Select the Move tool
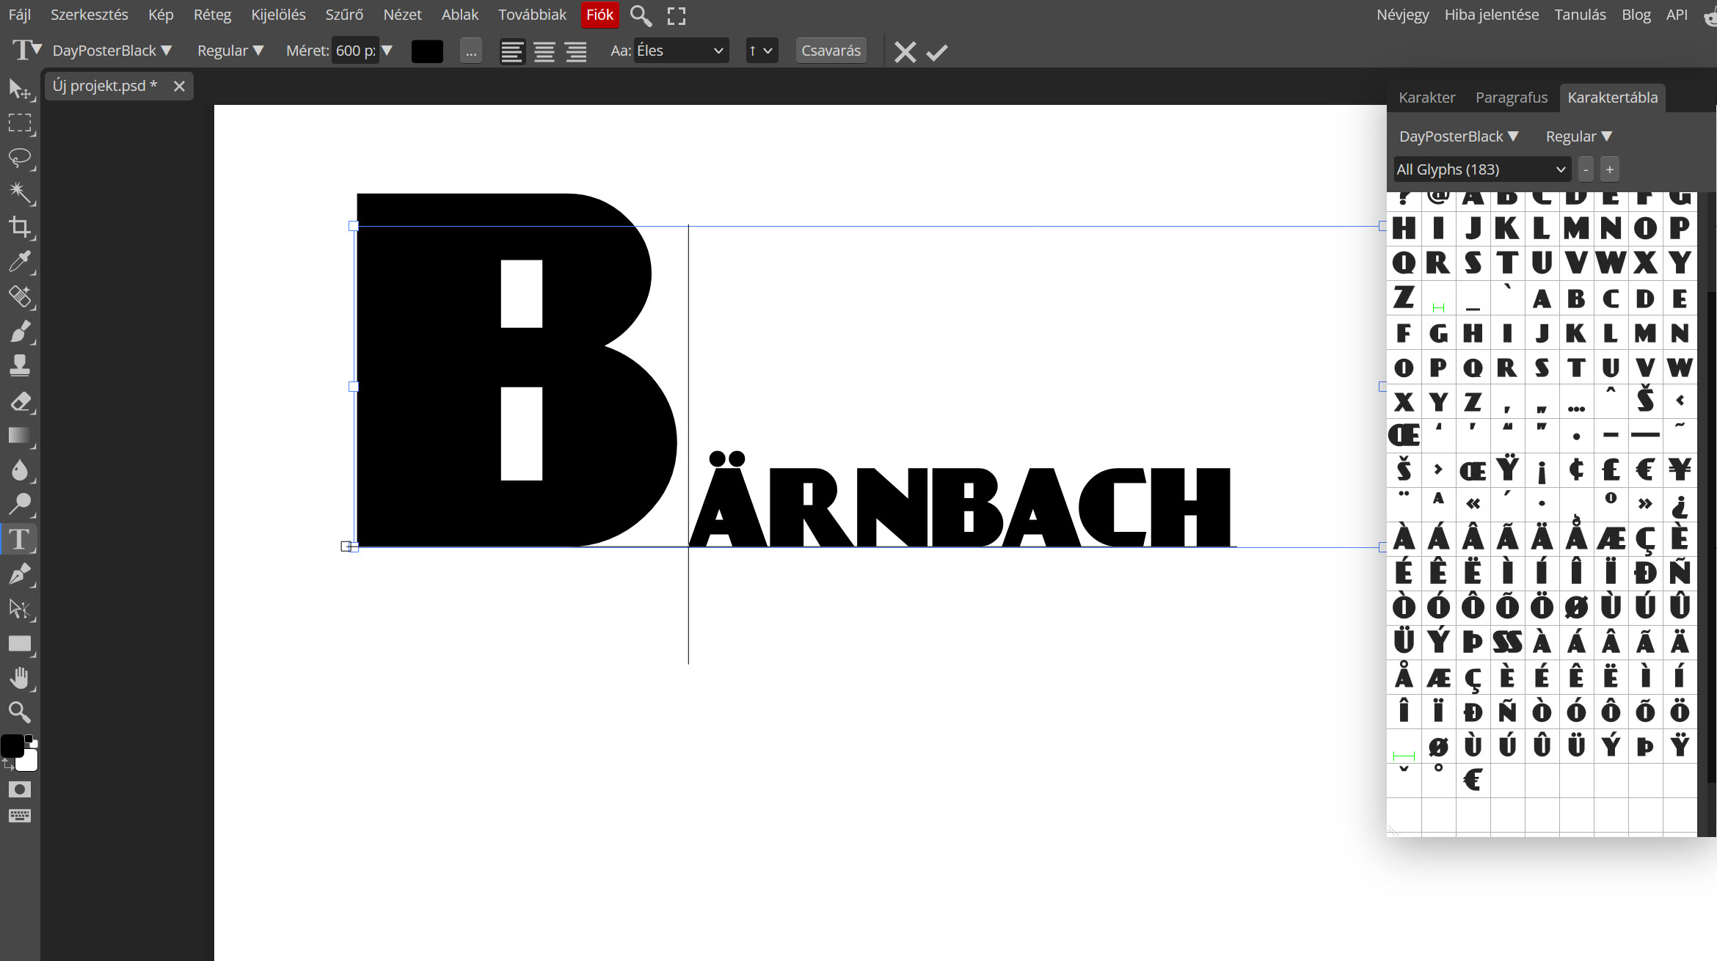 pyautogui.click(x=20, y=89)
